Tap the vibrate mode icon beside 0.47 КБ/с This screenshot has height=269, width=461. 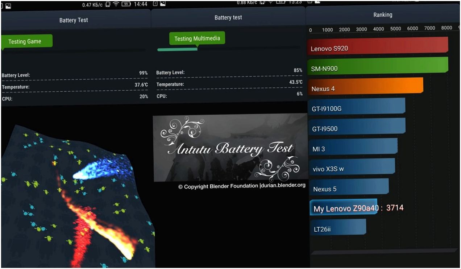108,5
